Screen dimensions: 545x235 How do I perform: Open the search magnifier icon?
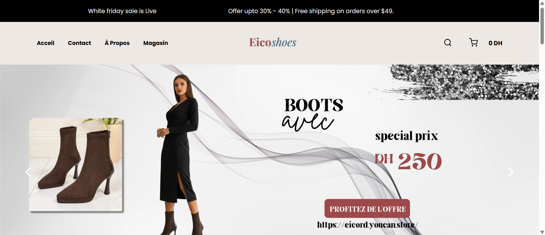point(448,43)
